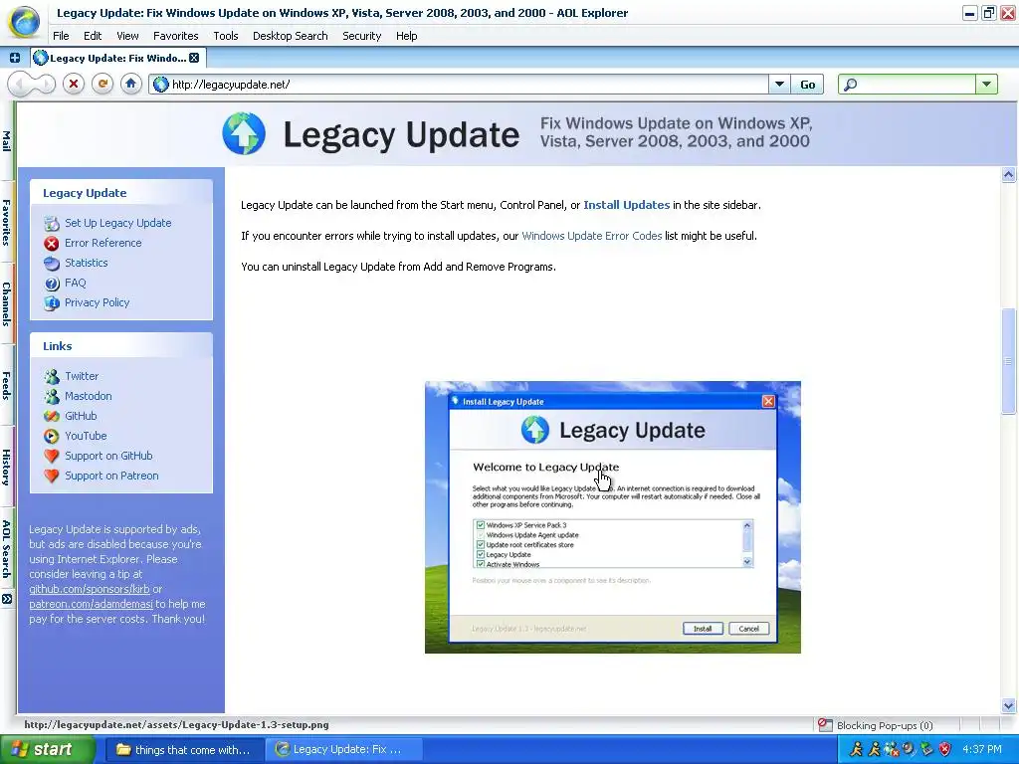
Task: Collapse the AOL side panel arrow icon
Action: 7,599
